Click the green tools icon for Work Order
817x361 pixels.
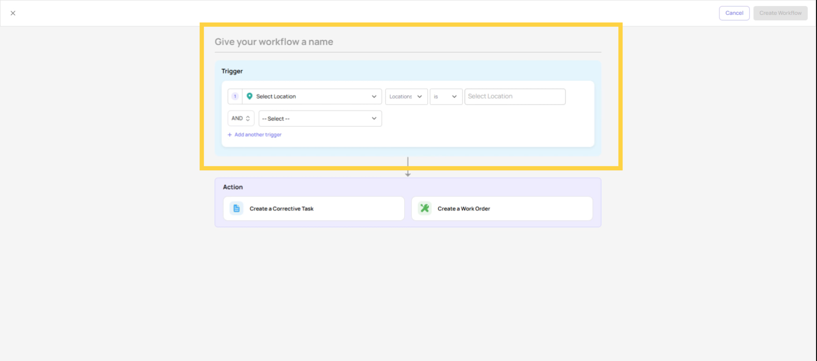point(425,208)
